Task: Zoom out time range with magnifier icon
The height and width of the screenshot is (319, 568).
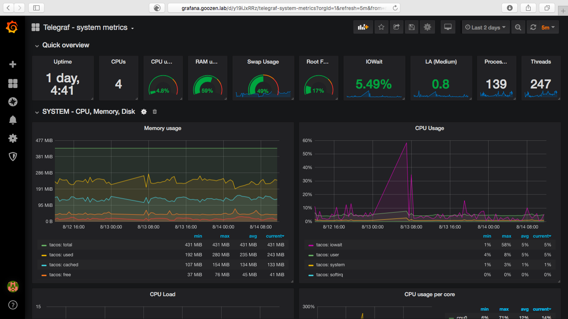Action: [x=518, y=27]
